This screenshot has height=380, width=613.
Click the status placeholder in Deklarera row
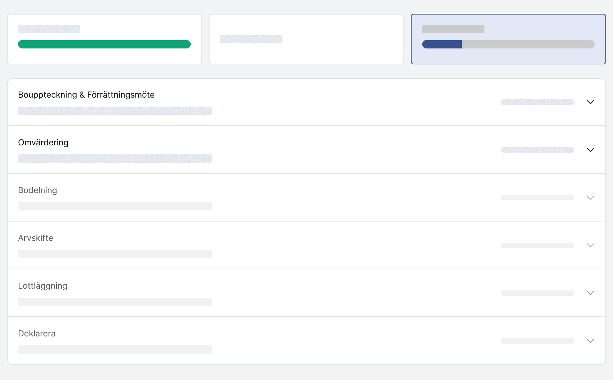(x=537, y=341)
